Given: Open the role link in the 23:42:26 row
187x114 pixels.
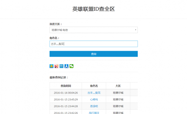Looking at the screenshot, I should [94, 113].
